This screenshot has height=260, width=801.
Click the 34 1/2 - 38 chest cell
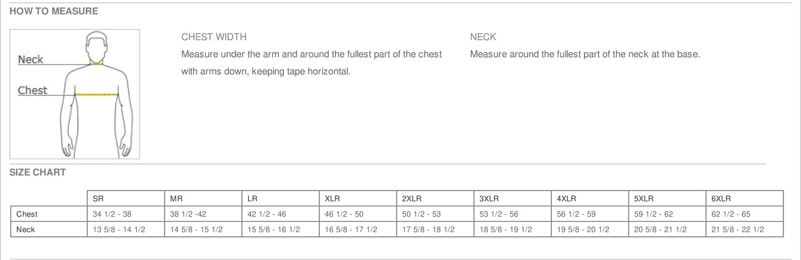pos(112,214)
